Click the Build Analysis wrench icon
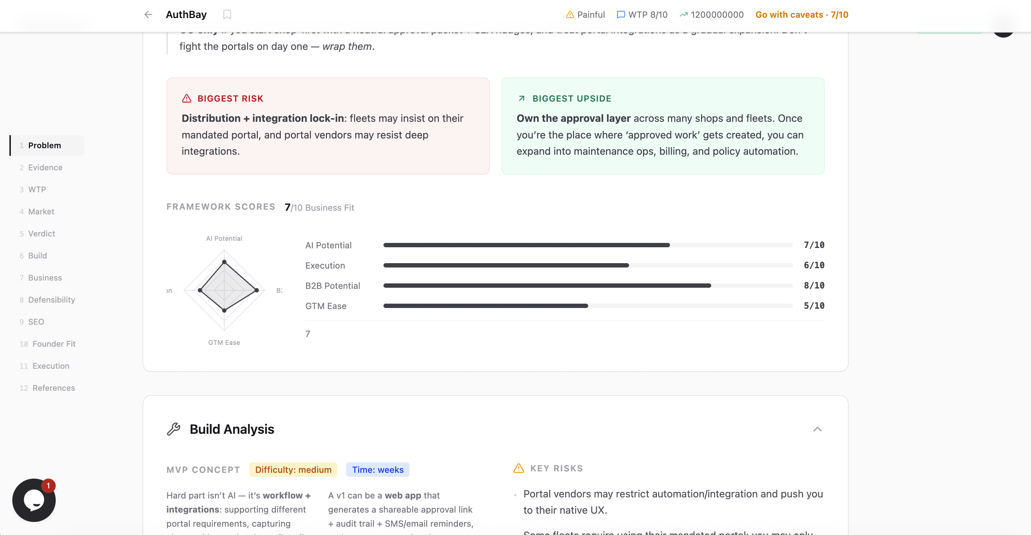1031x535 pixels. click(174, 429)
